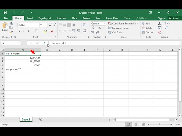Viewport: 182px width, 136px height.
Task: Click Increase Decimal icon
Action: pyautogui.click(x=93, y=32)
